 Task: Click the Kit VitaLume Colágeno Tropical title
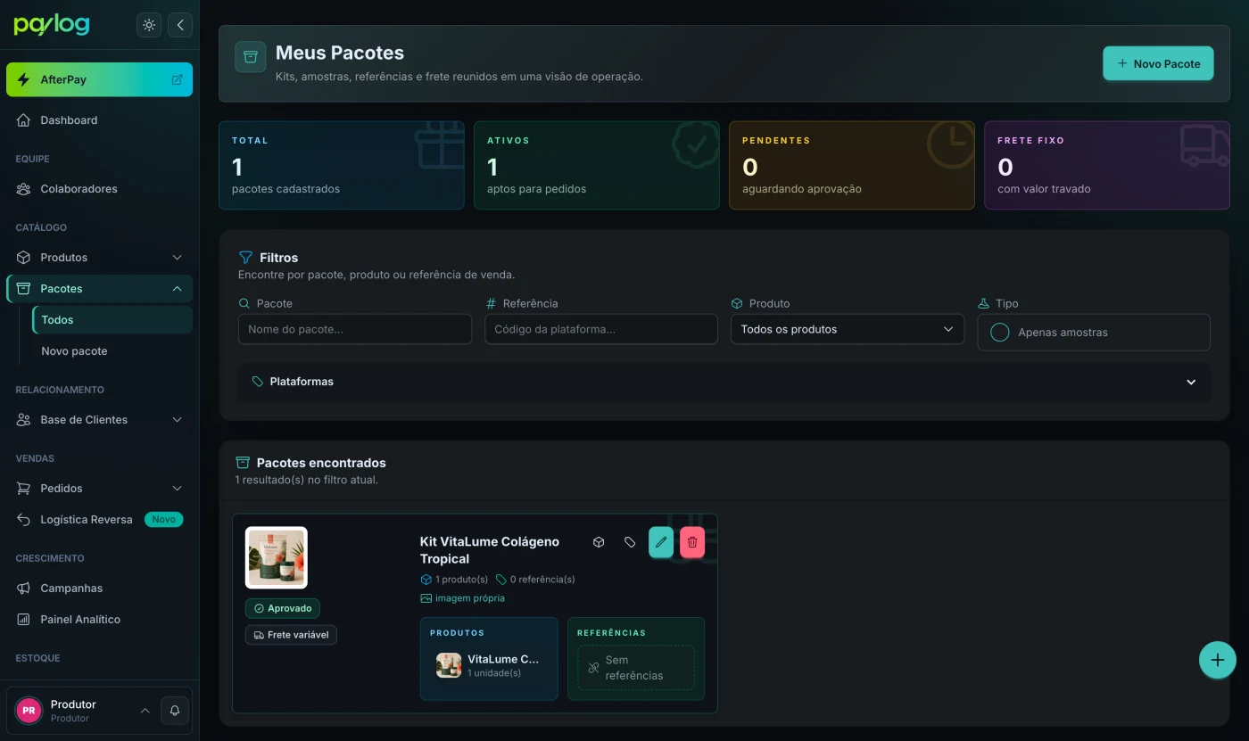[x=490, y=550]
